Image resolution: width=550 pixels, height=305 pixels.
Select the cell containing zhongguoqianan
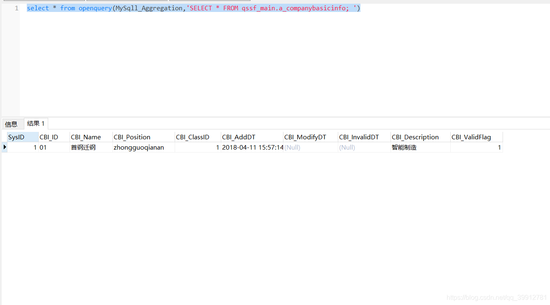[138, 147]
